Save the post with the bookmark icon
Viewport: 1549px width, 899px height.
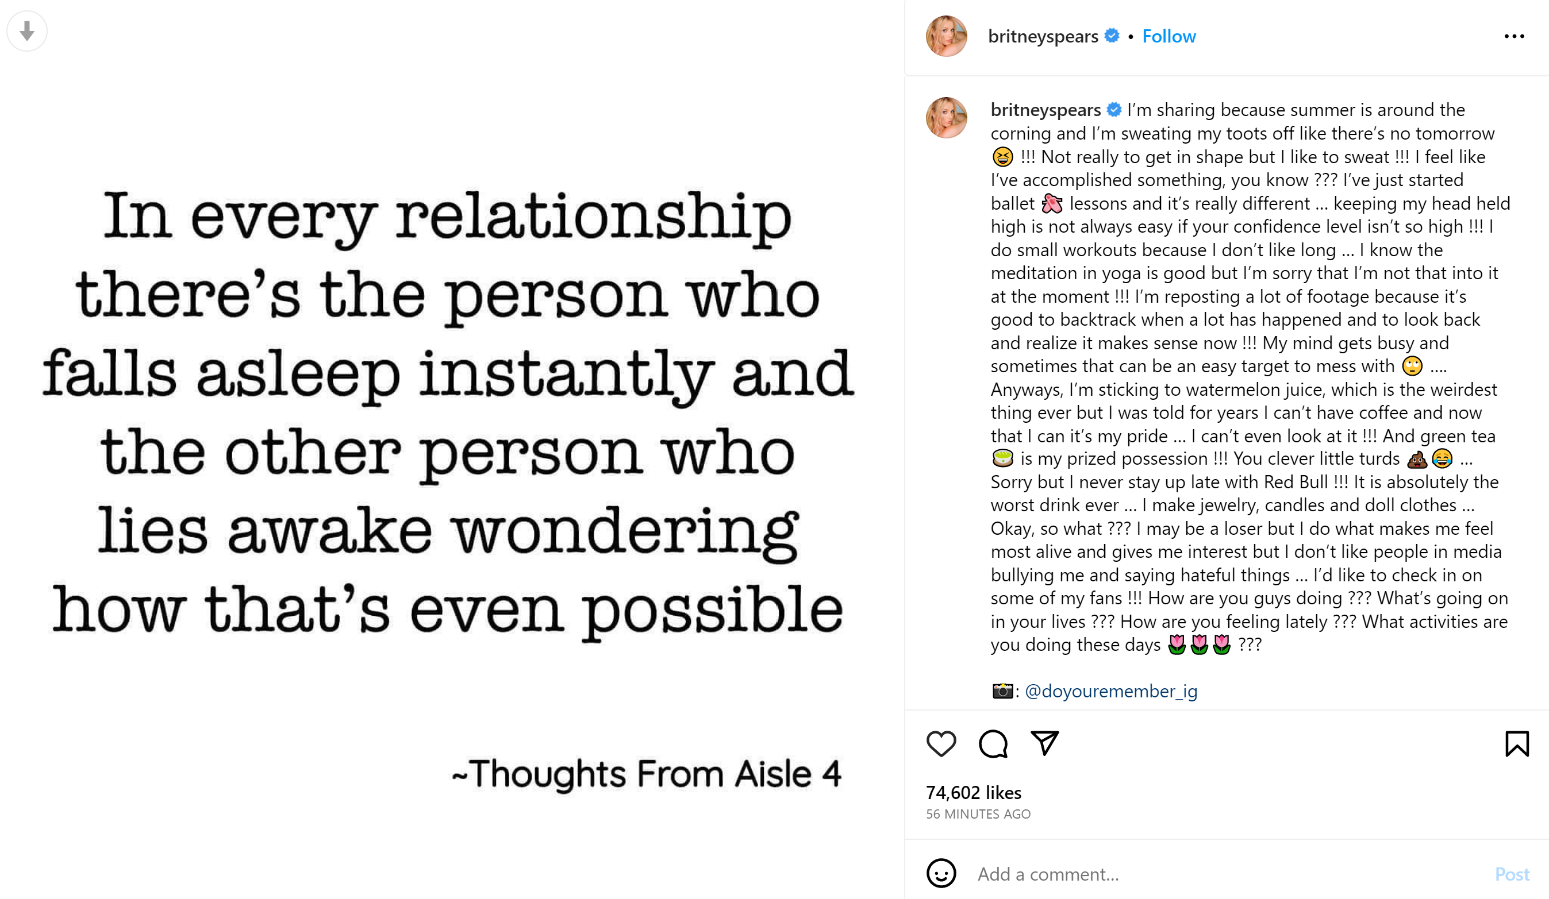point(1516,743)
